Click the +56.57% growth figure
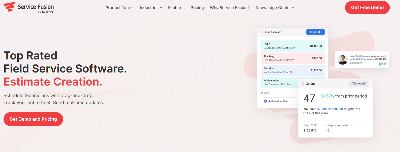Screen dimensions: 400x152 point(326,96)
